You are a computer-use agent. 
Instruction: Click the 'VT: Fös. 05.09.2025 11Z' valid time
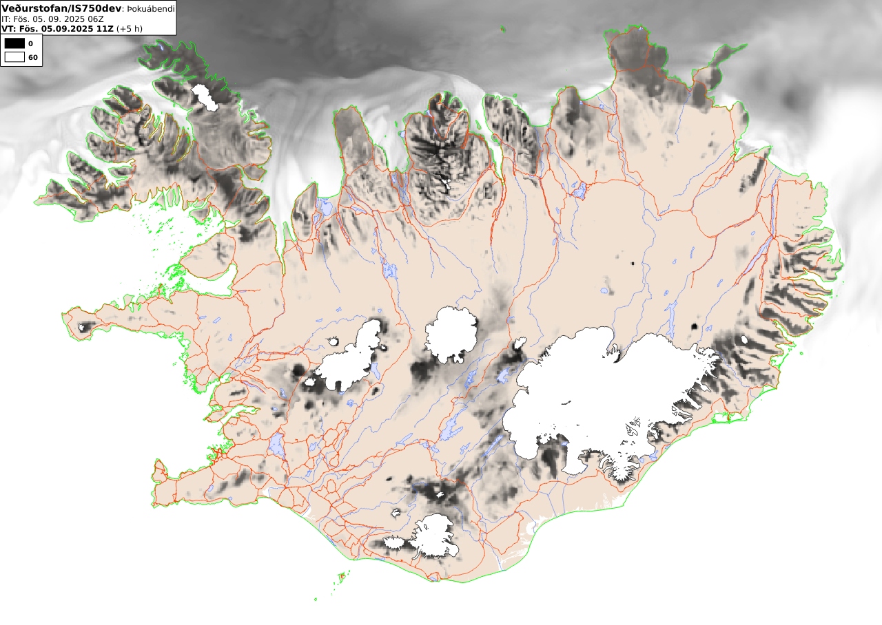click(57, 29)
